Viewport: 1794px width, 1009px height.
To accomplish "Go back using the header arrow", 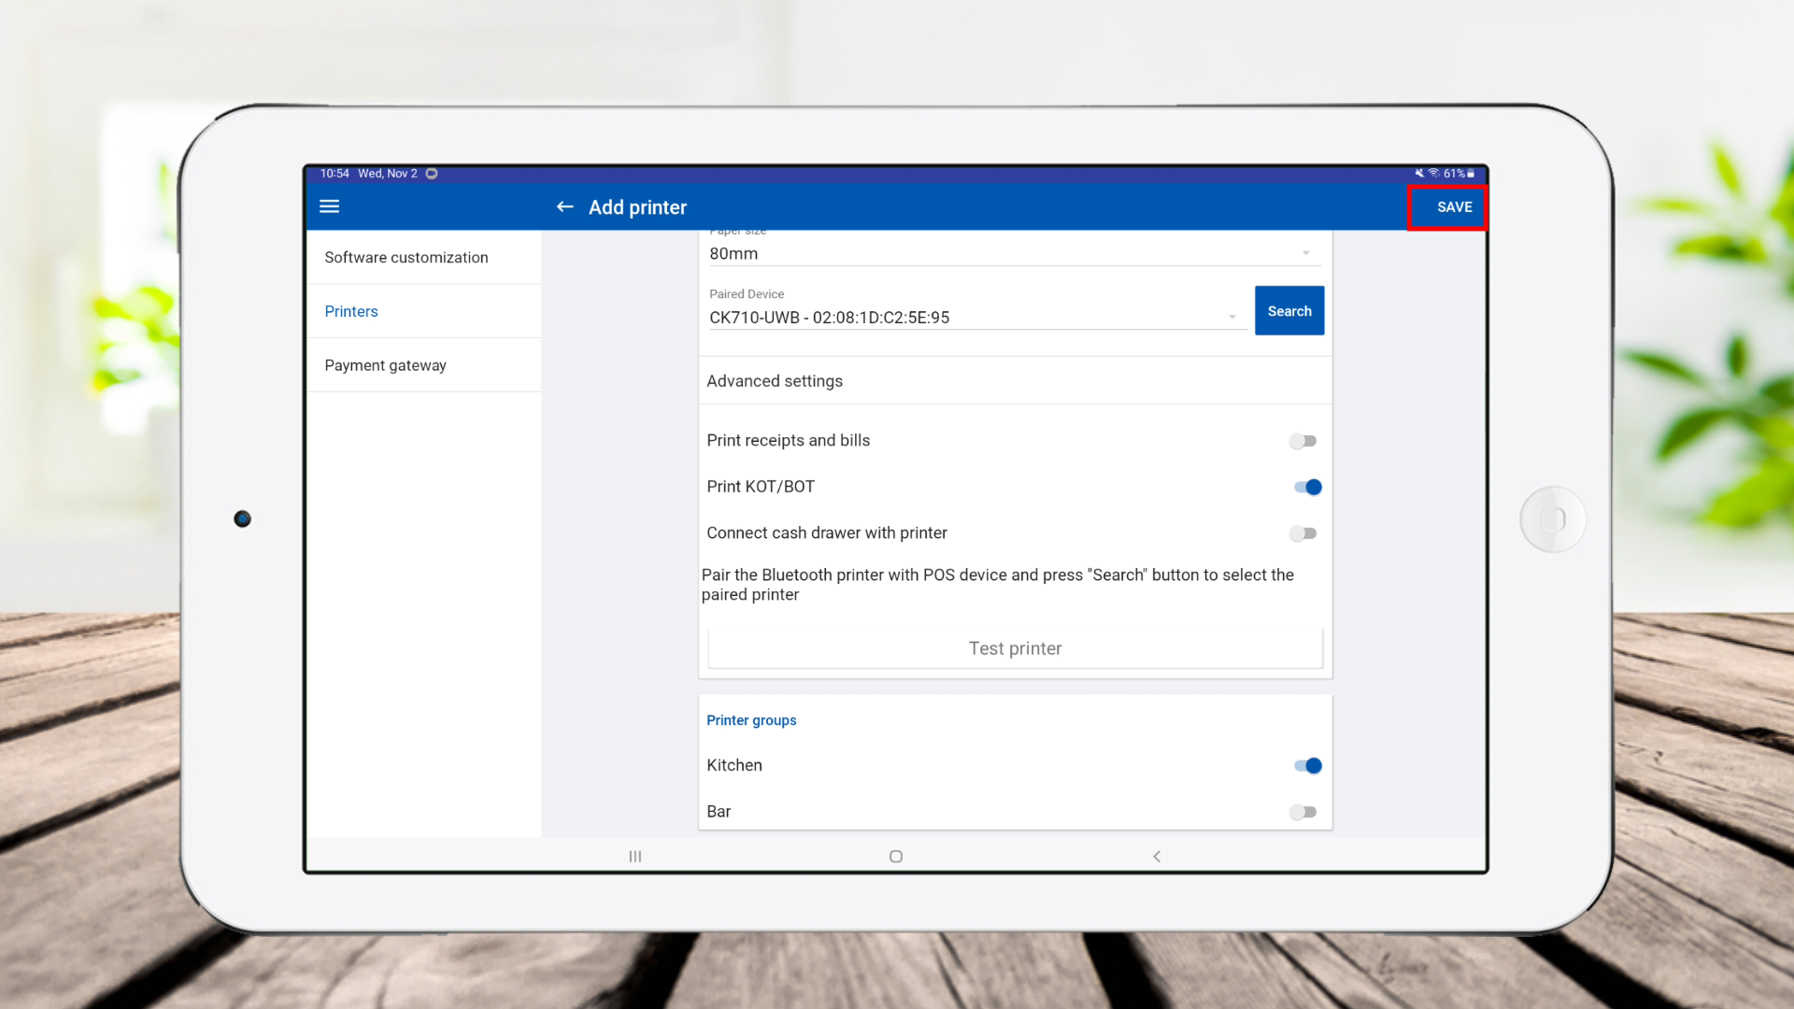I will pyautogui.click(x=564, y=206).
